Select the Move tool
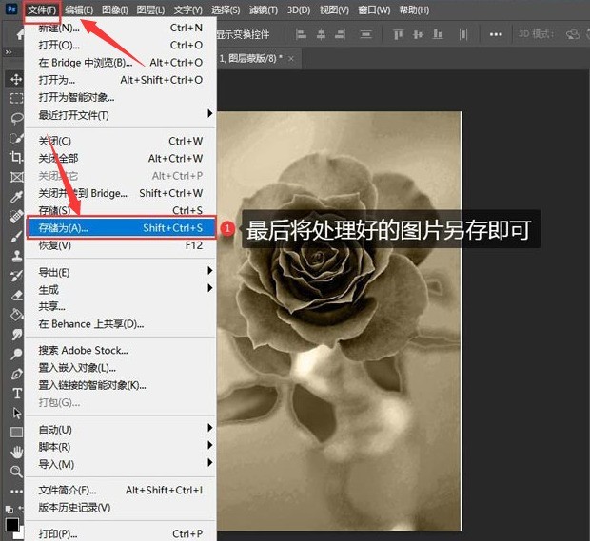590x541 pixels. coord(16,79)
